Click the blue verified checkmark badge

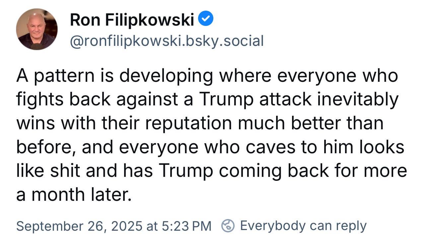click(206, 20)
